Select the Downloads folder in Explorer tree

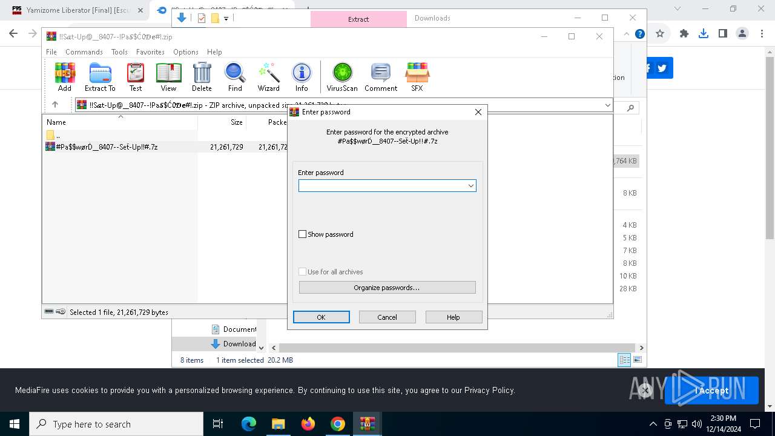click(234, 344)
